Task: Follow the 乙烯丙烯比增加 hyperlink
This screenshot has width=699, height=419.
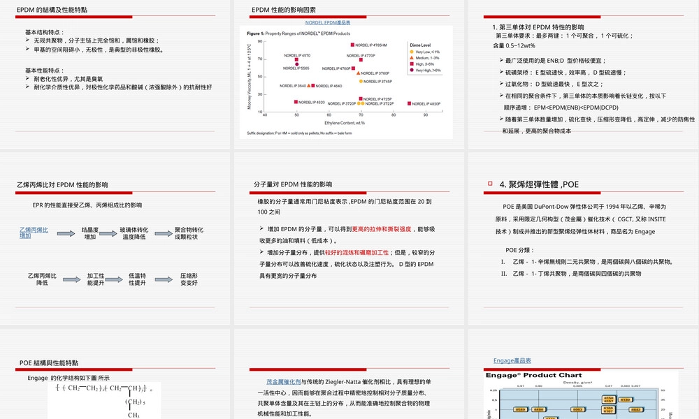Action: (x=34, y=233)
